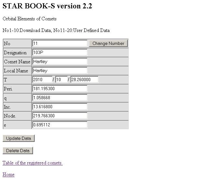This screenshot has width=207, height=179.
Task: Click the Update Data button
Action: 18,138
